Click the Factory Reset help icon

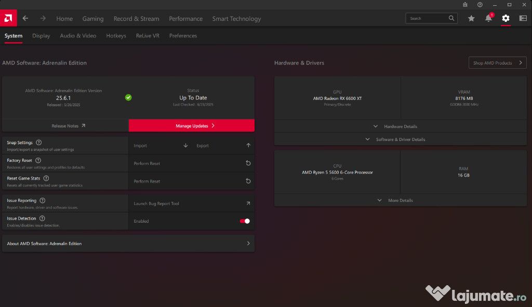tap(38, 160)
